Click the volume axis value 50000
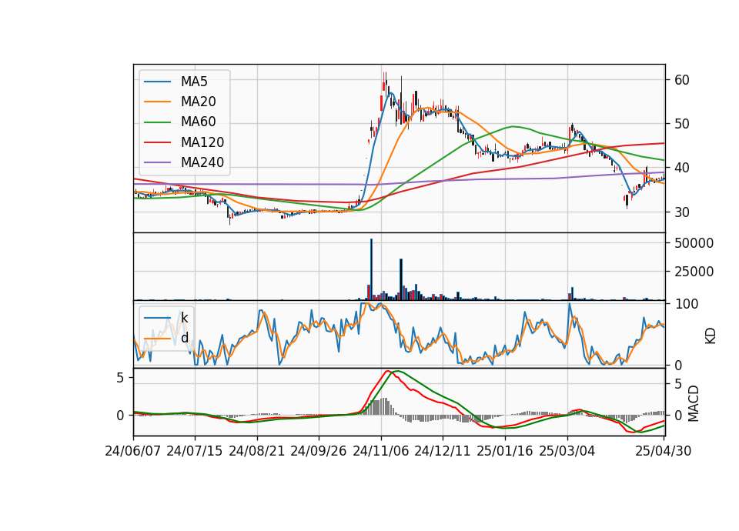This screenshot has width=739, height=531. click(x=694, y=243)
